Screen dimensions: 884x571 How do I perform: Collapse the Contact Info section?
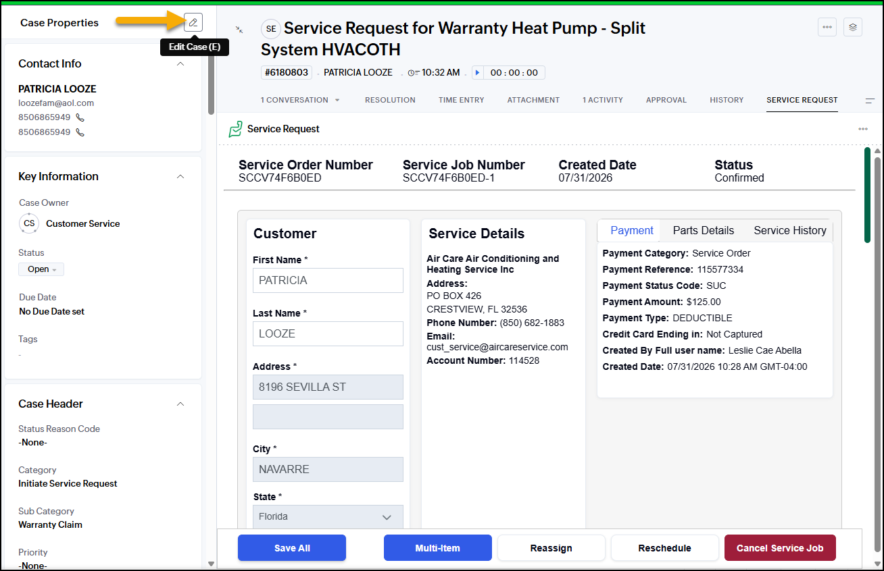(x=180, y=64)
